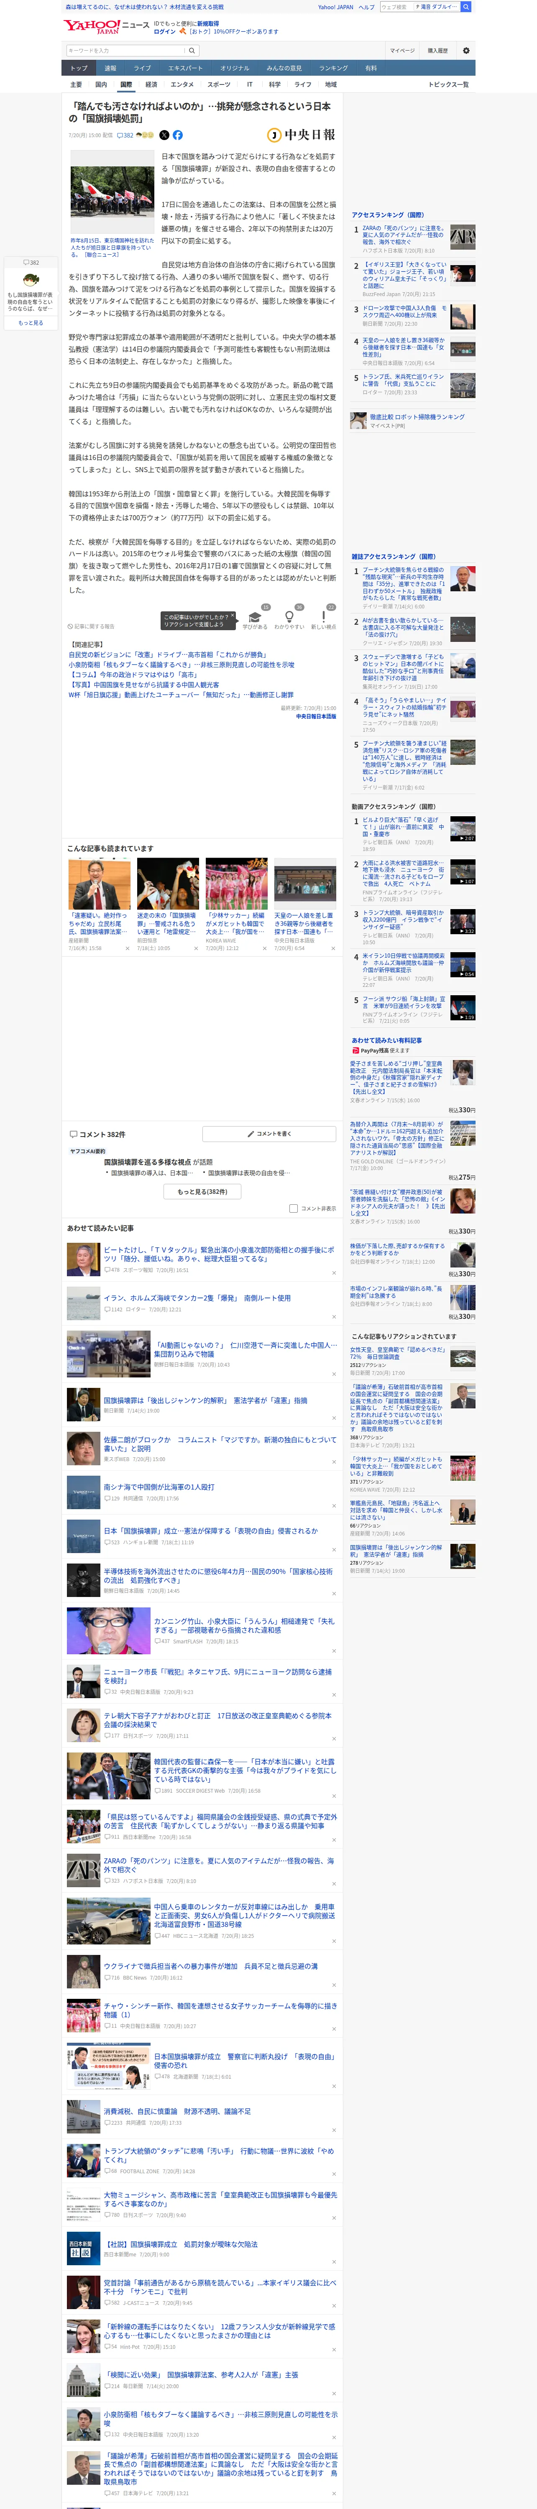Open article 南シナ海で中国側が比海軍の1人殺打
The image size is (537, 2509).
coord(159,1487)
